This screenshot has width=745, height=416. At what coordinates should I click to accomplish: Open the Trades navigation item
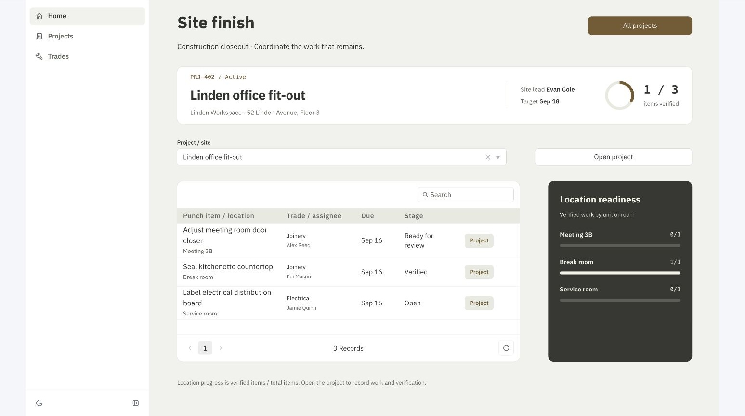coord(87,56)
